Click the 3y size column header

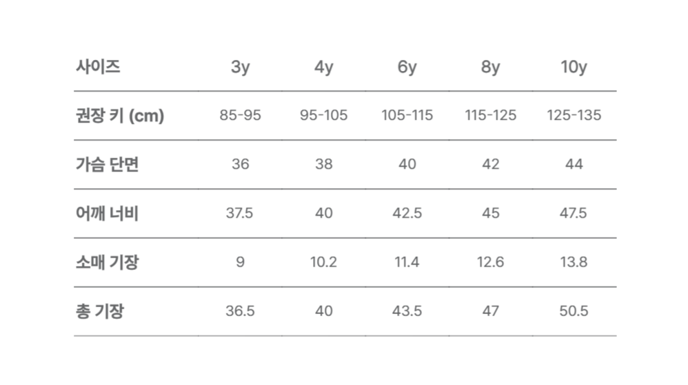coord(240,67)
